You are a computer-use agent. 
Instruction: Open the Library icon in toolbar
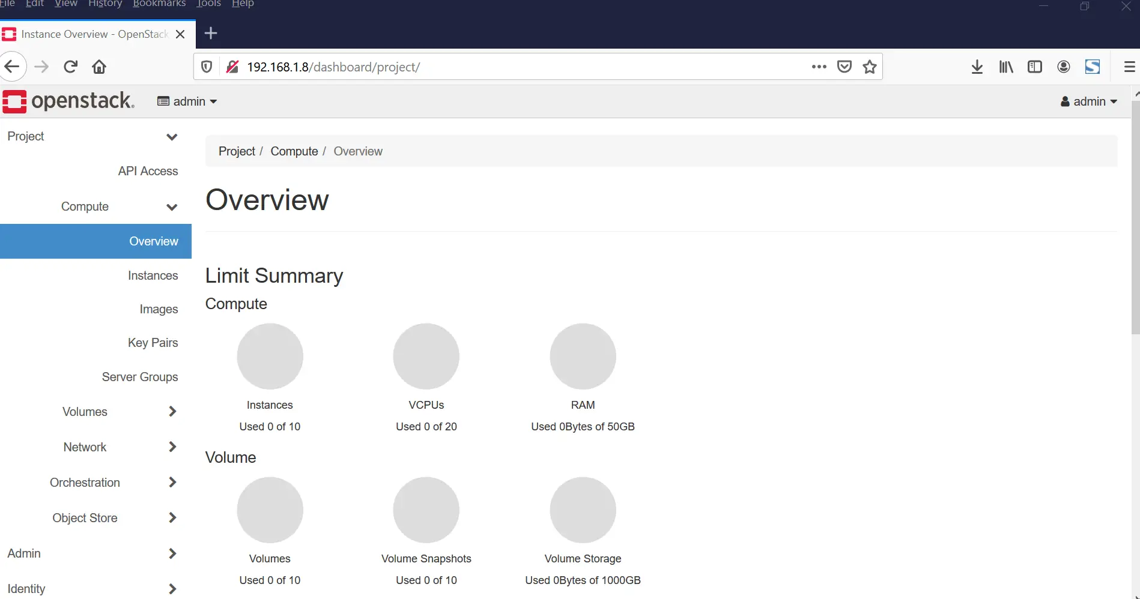[x=1006, y=67]
